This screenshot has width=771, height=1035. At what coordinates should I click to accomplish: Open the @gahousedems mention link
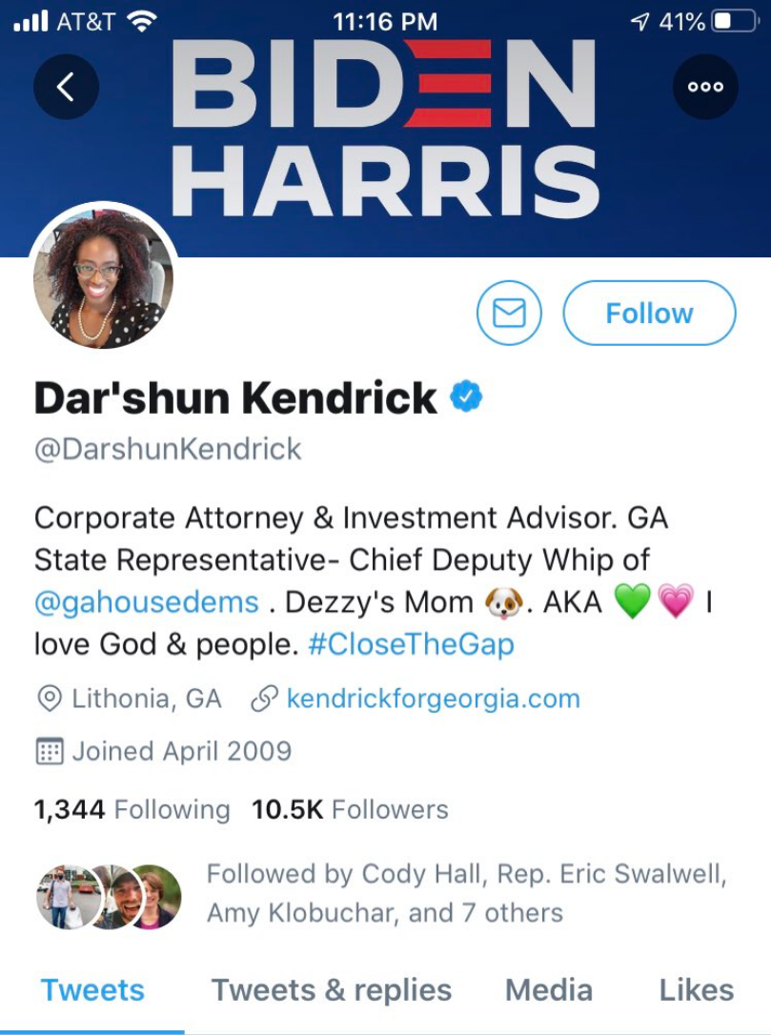coord(147,602)
